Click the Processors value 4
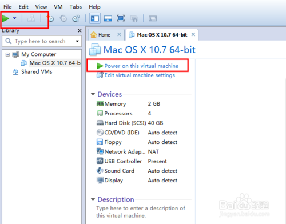The height and width of the screenshot is (224, 286). coord(149,113)
